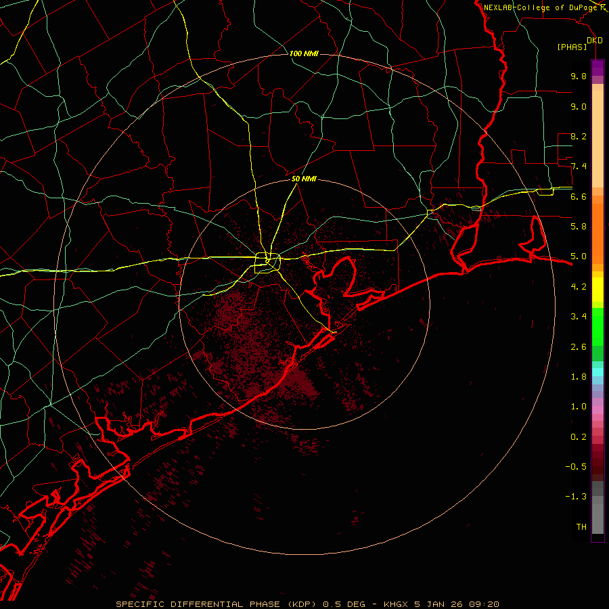Click the 8.2 value on the color scale
This screenshot has height=609, width=609.
point(579,137)
